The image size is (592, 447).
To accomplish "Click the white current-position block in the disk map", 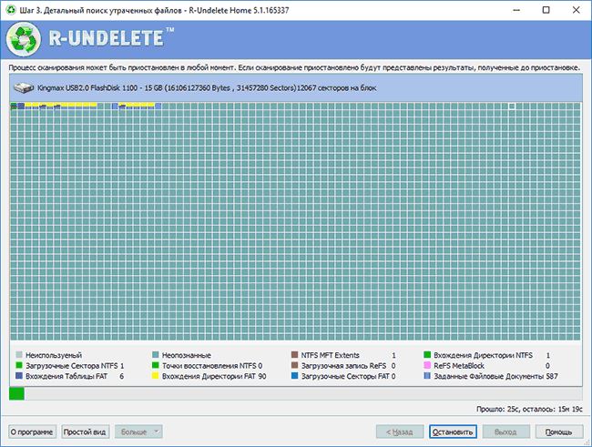I will [512, 107].
